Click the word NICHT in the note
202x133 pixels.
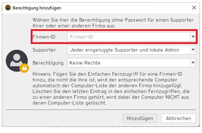pos(172,97)
